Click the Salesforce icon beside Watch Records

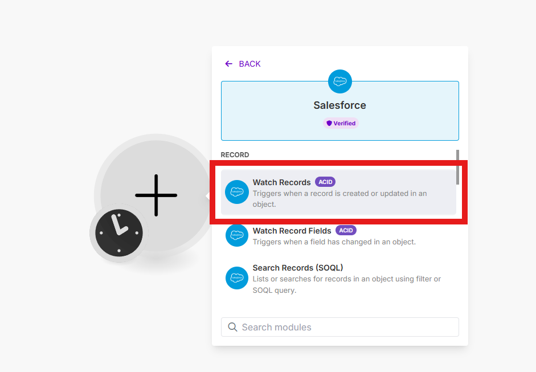(x=237, y=192)
